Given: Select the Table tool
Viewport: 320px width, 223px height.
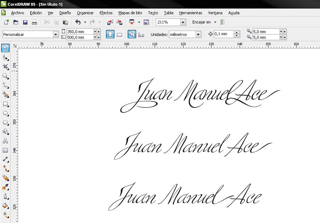Looking at the screenshot, I should [x=5, y=150].
